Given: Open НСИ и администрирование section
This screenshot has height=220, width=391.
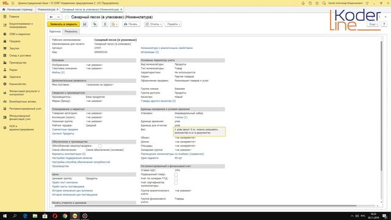Looking at the screenshot, I should (x=21, y=128).
